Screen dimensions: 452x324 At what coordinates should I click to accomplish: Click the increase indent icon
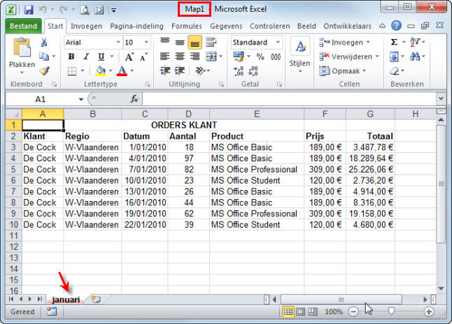(180, 71)
